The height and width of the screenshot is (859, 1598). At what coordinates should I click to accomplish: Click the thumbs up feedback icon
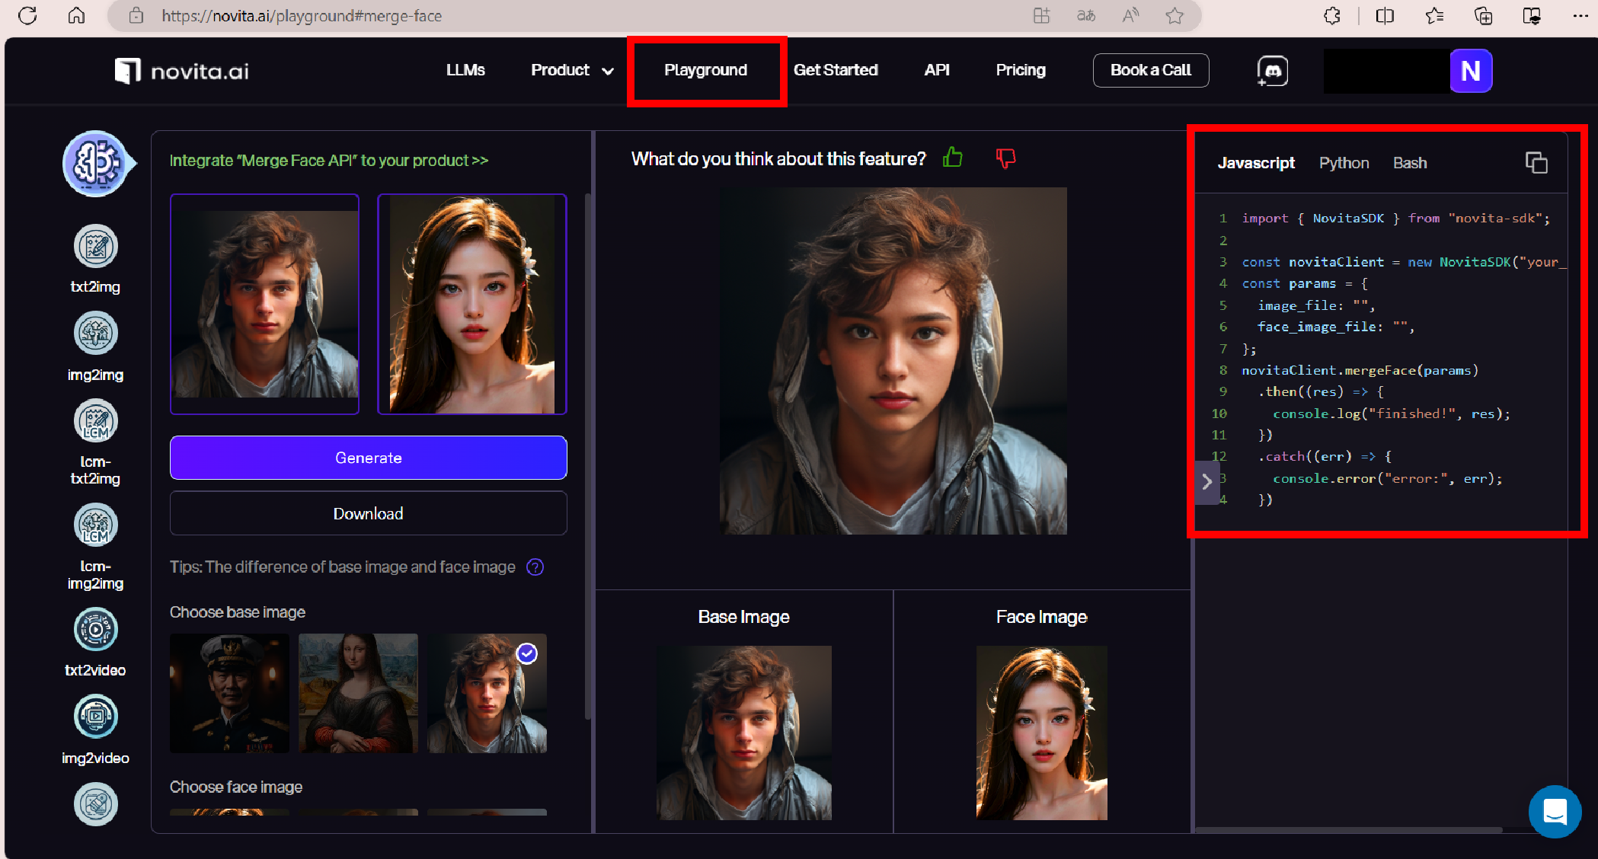click(953, 158)
